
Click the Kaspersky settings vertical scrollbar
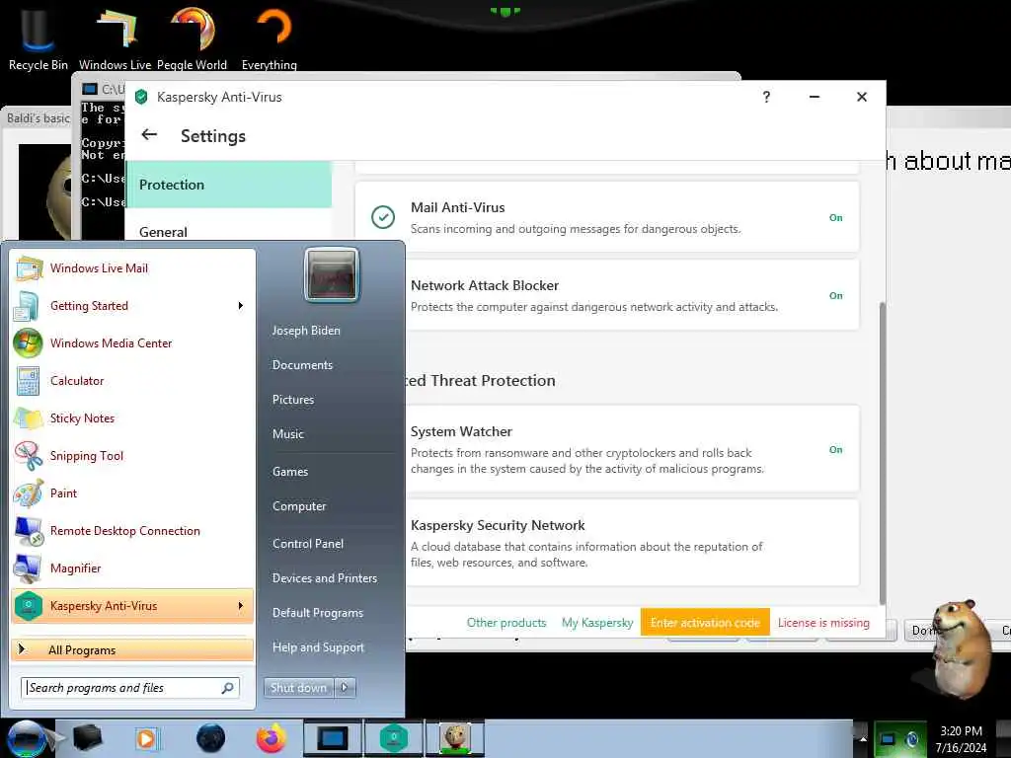tap(882, 453)
